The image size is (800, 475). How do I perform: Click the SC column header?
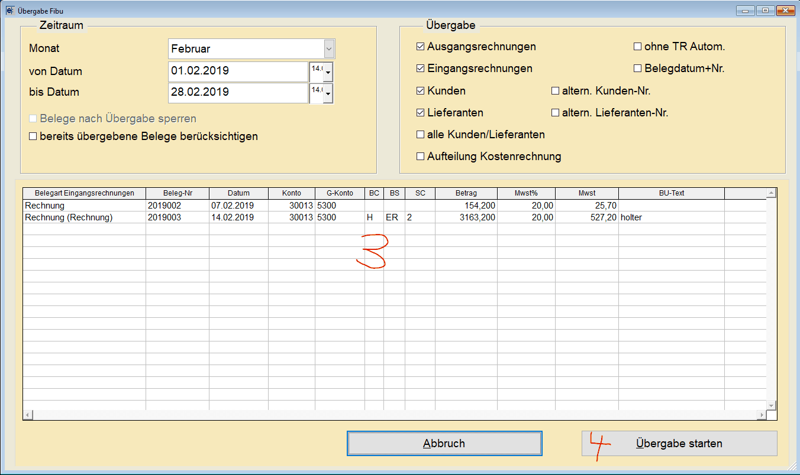coord(420,193)
